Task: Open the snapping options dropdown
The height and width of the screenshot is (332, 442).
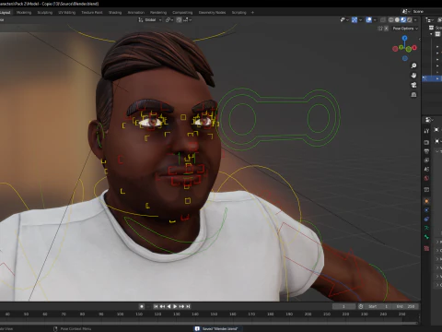Action: pyautogui.click(x=187, y=19)
